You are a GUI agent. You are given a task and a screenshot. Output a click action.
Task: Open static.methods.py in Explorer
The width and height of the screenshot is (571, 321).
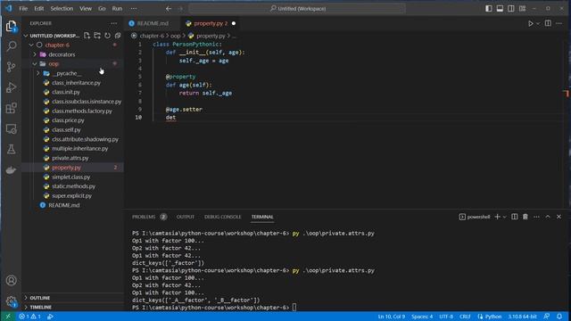(x=73, y=186)
